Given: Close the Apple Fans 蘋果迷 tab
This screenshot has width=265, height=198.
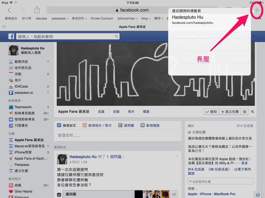Looking at the screenshot, I should pos(4,27).
